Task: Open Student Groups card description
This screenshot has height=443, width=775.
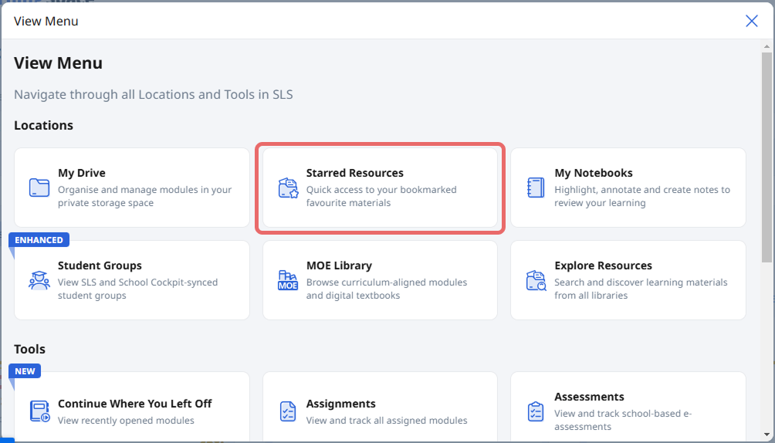Action: [137, 289]
